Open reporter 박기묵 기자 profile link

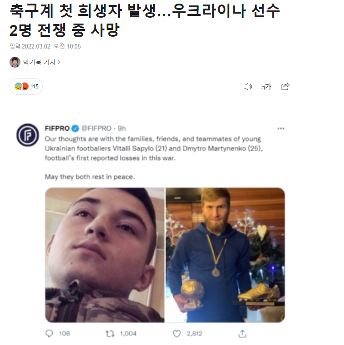(x=39, y=62)
